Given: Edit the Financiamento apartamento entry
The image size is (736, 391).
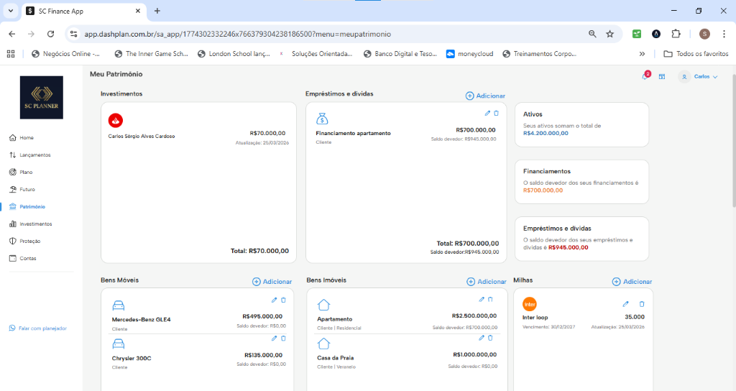Looking at the screenshot, I should 487,113.
